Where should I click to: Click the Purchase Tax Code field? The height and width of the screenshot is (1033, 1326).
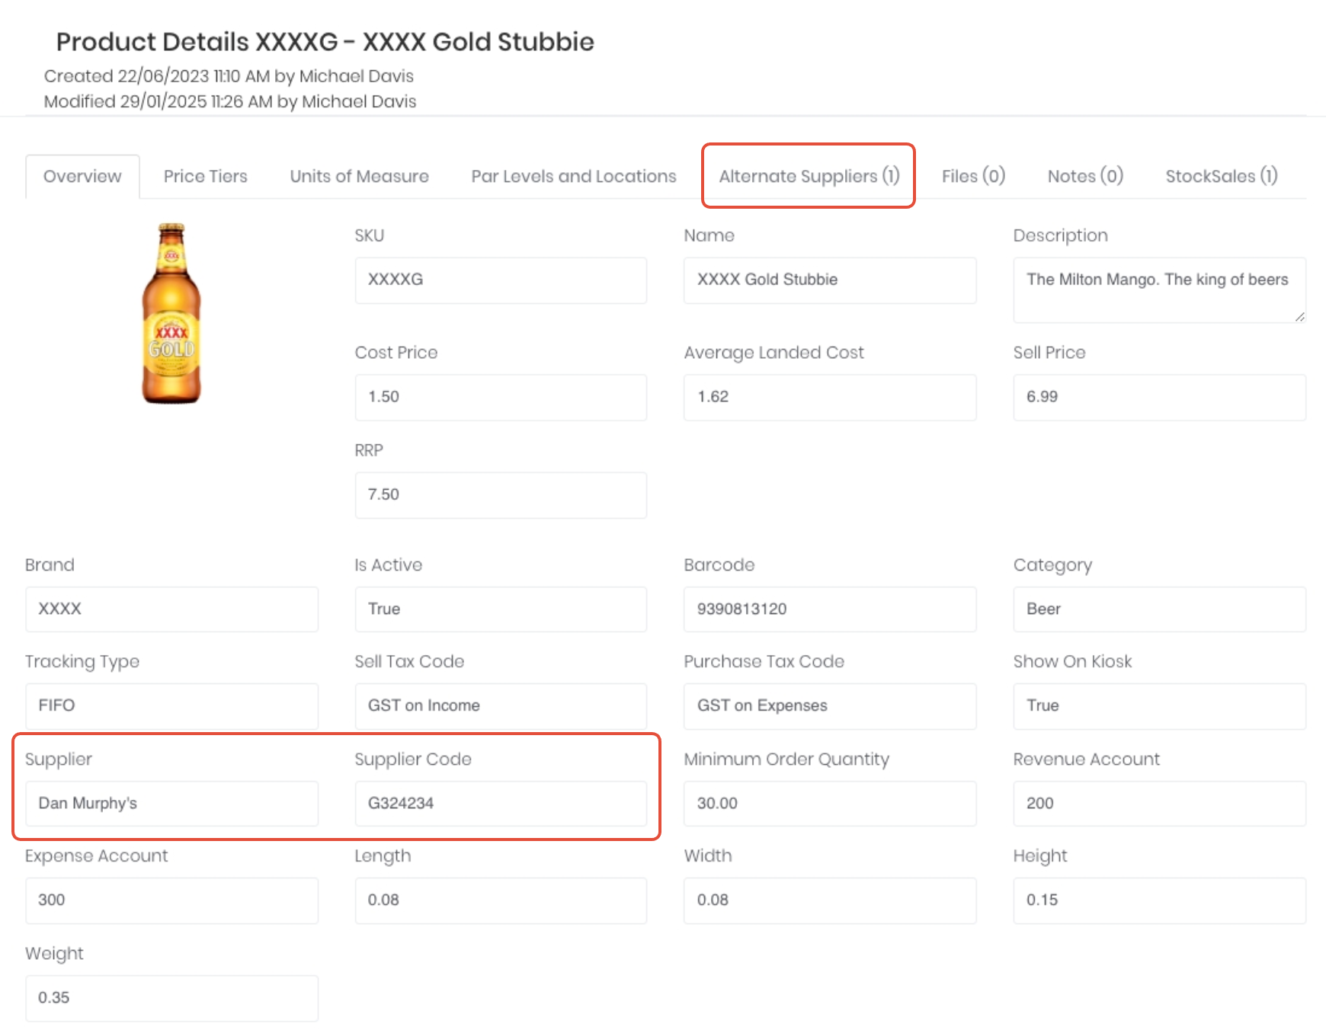830,705
